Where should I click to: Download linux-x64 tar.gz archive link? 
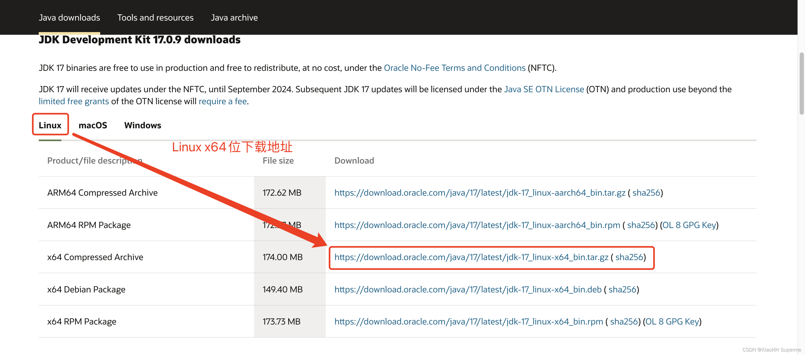click(x=471, y=257)
